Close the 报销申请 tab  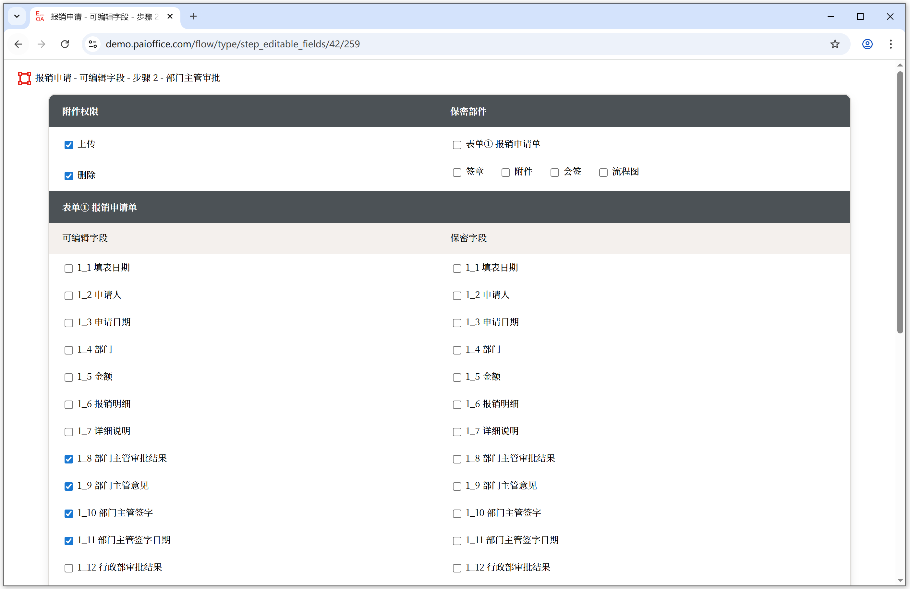(170, 17)
